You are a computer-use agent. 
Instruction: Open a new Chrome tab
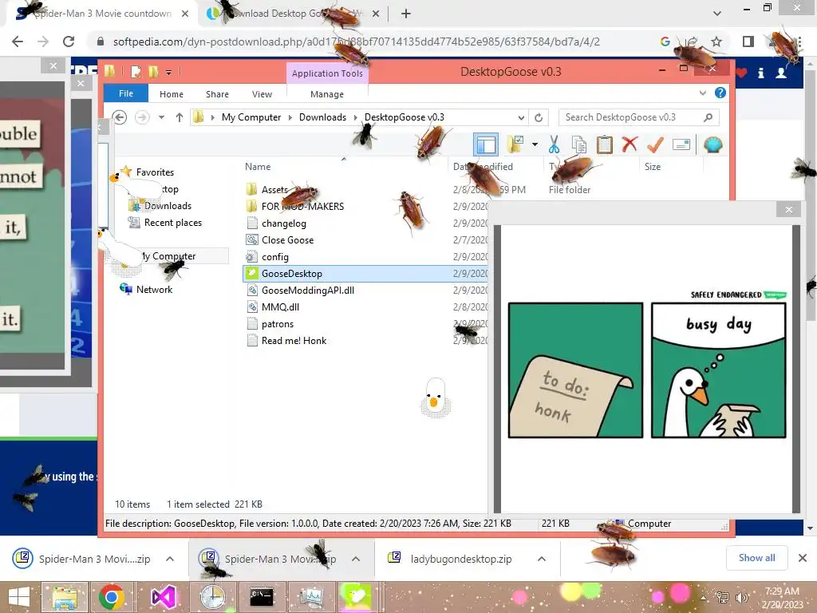point(406,14)
